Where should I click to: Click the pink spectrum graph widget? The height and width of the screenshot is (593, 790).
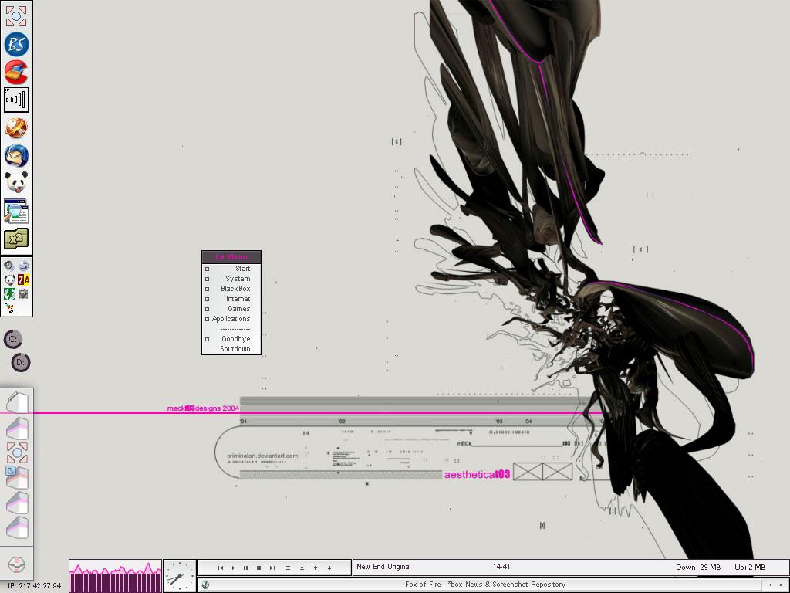point(116,576)
